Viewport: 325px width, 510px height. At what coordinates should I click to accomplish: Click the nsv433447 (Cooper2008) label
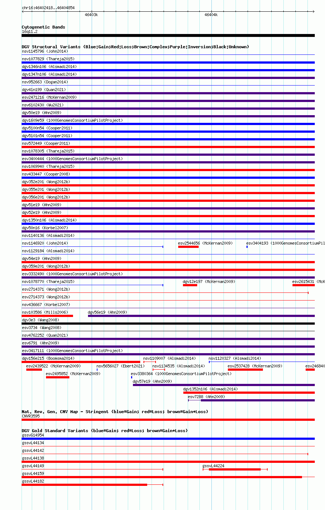[46, 174]
